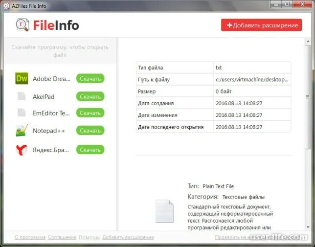Select the Дата создания label
The width and height of the screenshot is (315, 247).
pyautogui.click(x=156, y=103)
